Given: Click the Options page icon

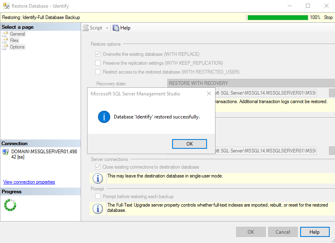Looking at the screenshot, I should (5, 47).
